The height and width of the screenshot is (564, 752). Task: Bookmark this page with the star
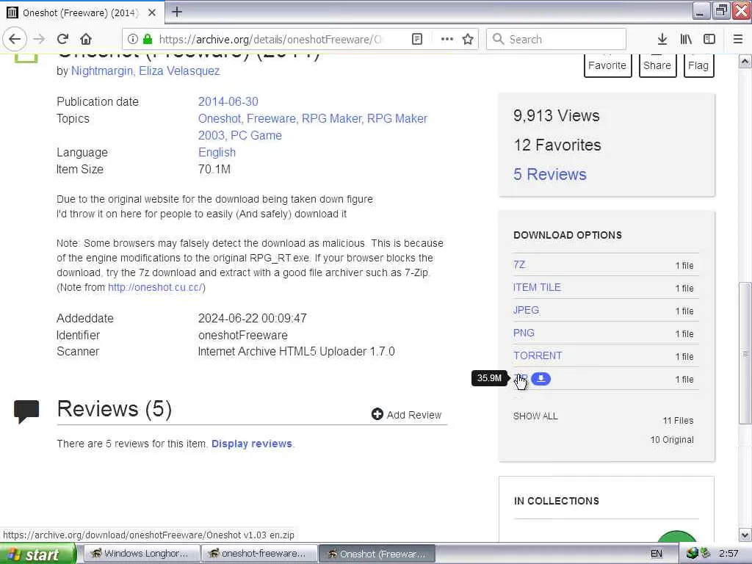[468, 39]
